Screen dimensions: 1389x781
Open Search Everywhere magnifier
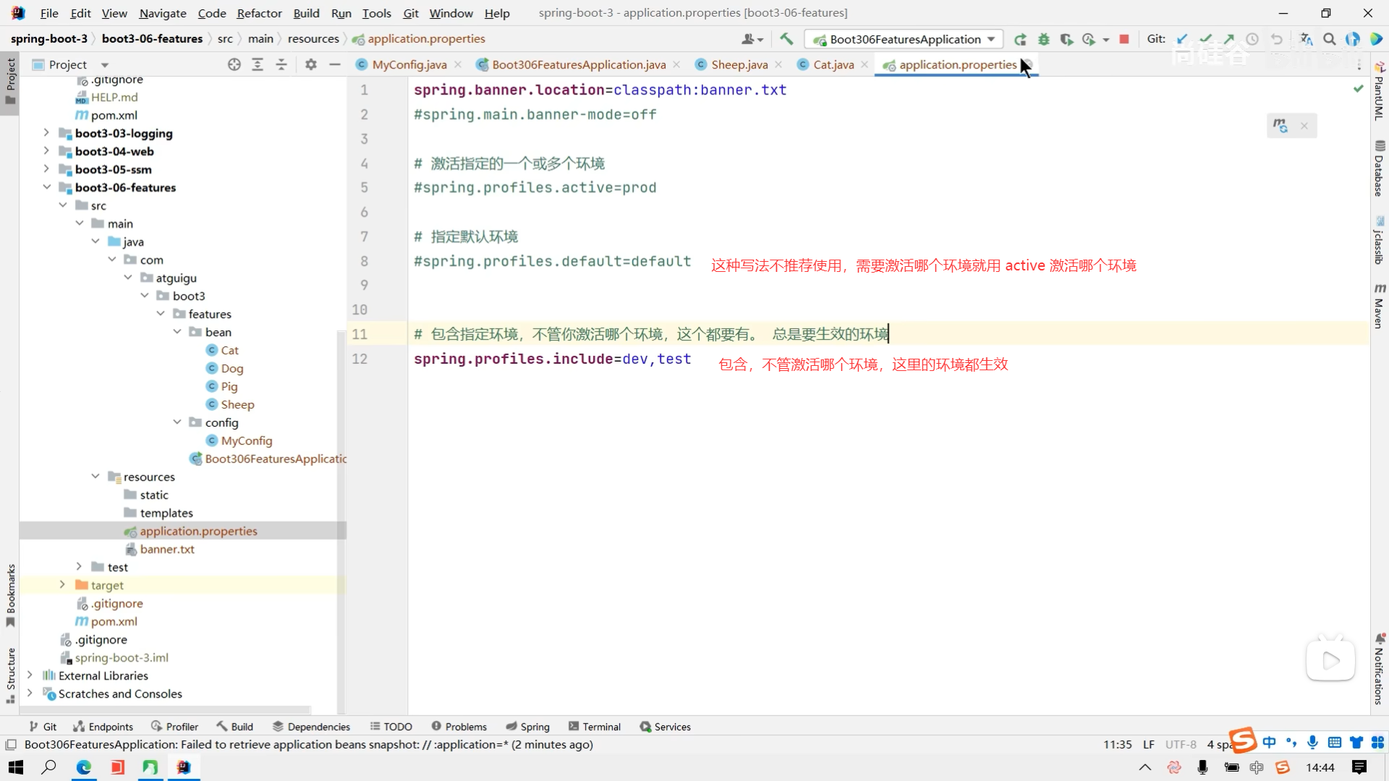pos(1330,39)
